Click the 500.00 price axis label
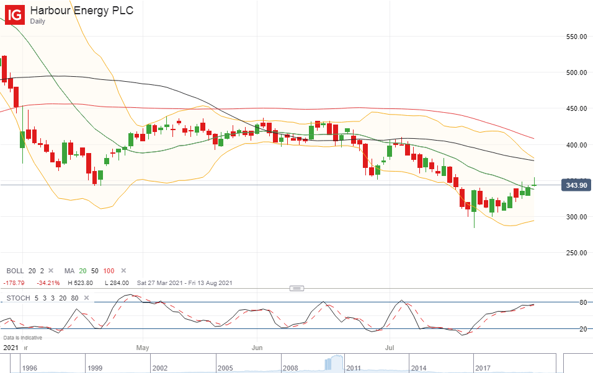The height and width of the screenshot is (373, 593). point(576,73)
